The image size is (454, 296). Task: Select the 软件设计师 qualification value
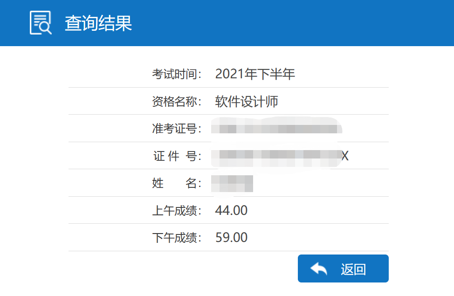coord(247,102)
